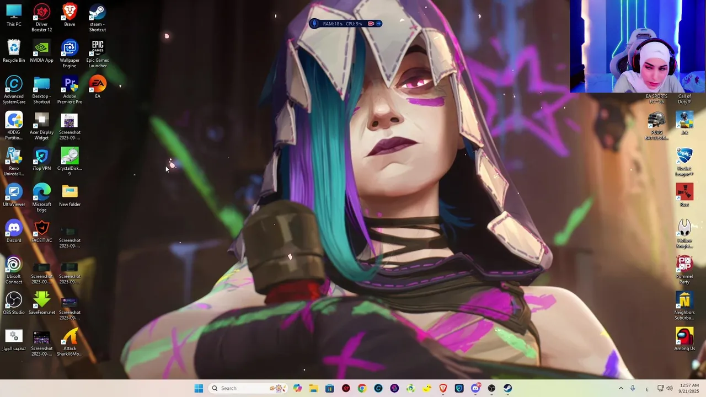Select the Revo Uninstaller icon
This screenshot has height=397, width=706.
[x=14, y=162]
